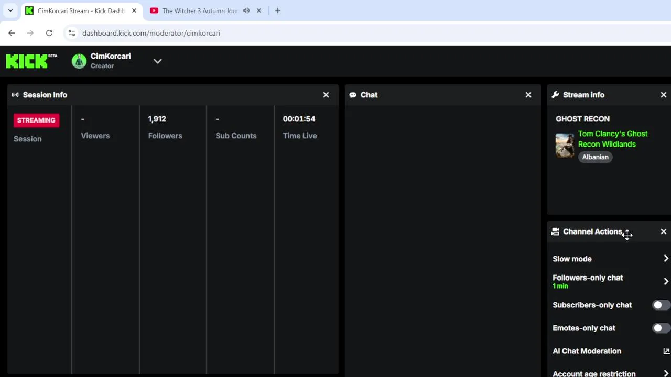Click the Followers-only chat label
This screenshot has width=671, height=377.
coord(588,278)
